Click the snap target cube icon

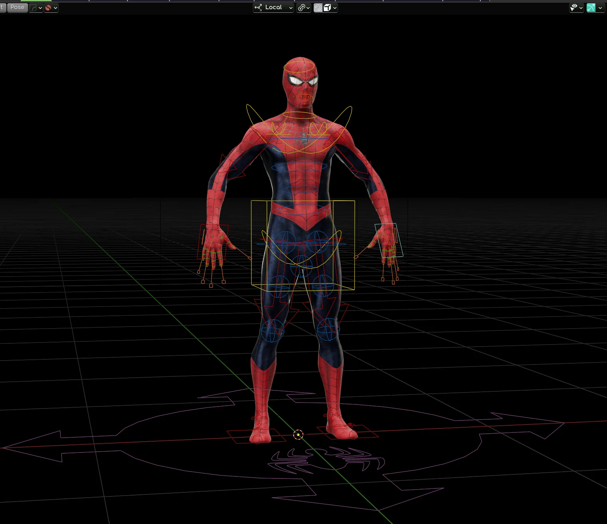tap(327, 7)
